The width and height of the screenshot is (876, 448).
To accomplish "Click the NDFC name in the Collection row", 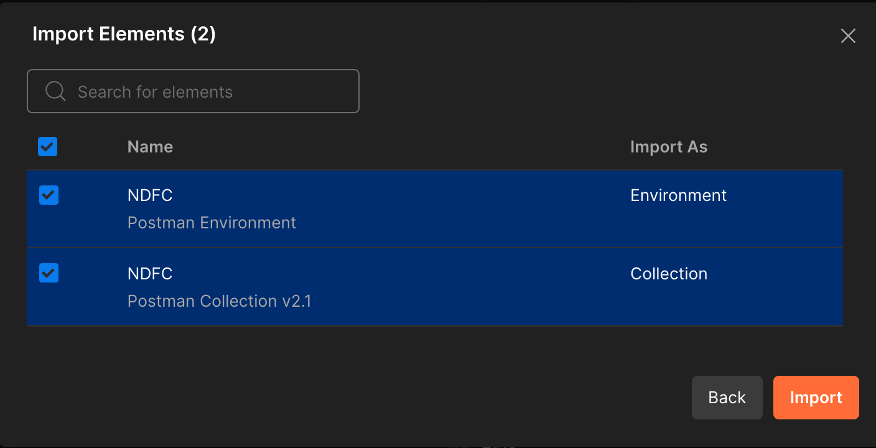I will [150, 274].
